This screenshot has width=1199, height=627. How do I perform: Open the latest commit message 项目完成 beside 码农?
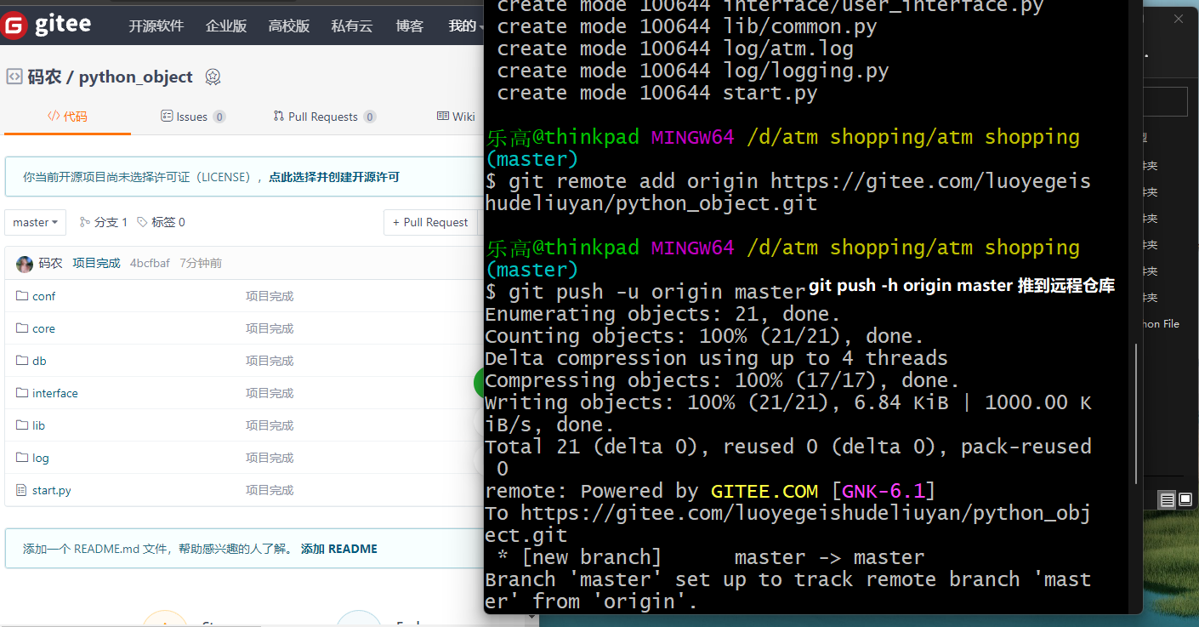pyautogui.click(x=96, y=264)
